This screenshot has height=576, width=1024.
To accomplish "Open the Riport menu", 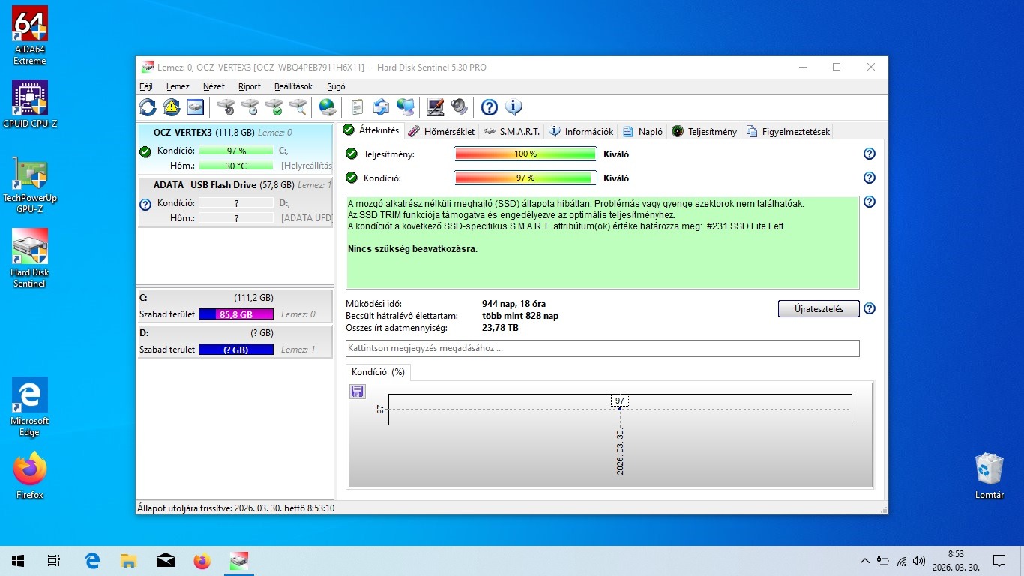I will click(x=250, y=86).
